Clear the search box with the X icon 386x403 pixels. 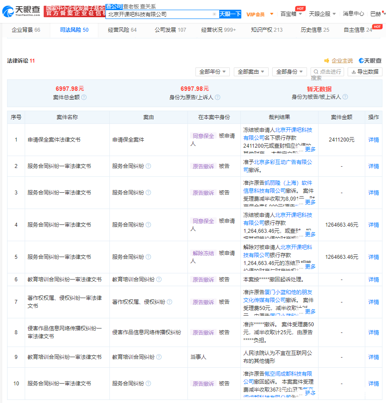pos(214,14)
